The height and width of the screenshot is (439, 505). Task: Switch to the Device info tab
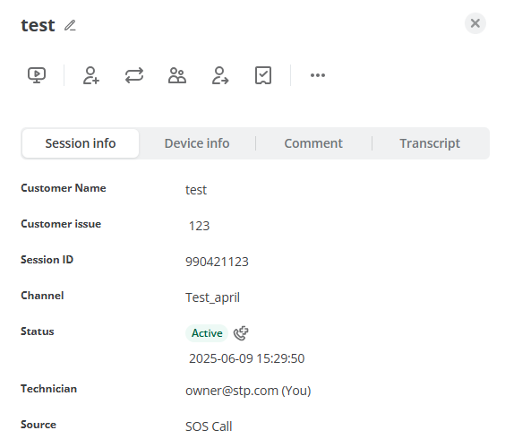[x=197, y=143]
